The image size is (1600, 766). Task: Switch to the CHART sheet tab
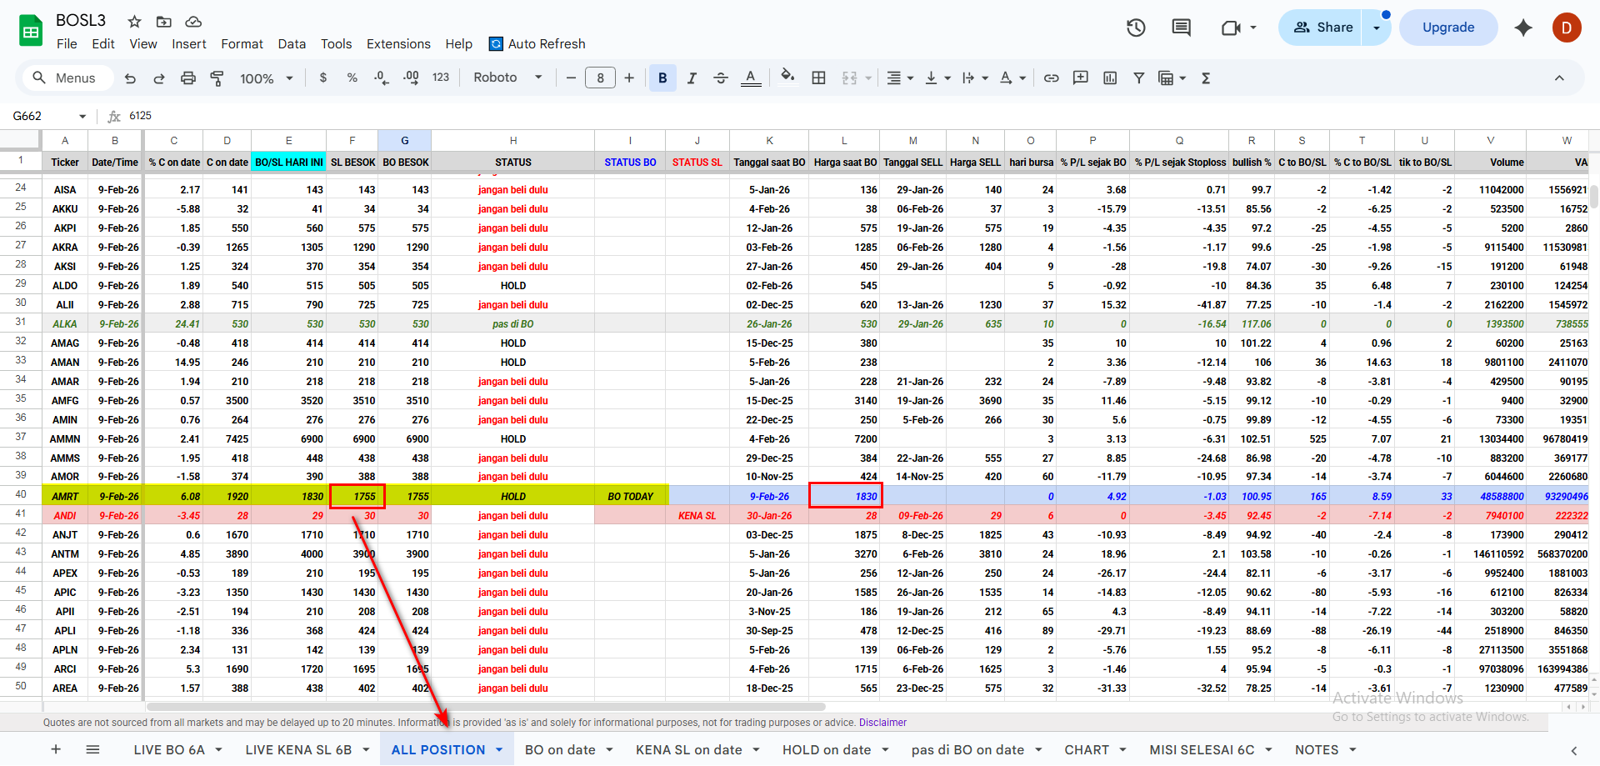(x=1086, y=750)
